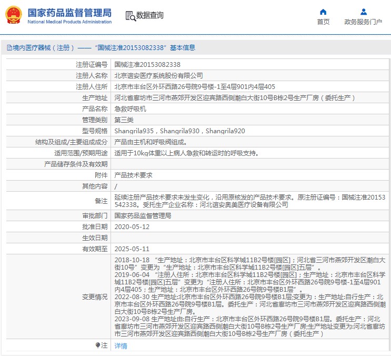Click the document icon before 境内医疗器械
Image resolution: width=391 pixels, height=356 pixels.
click(x=9, y=48)
